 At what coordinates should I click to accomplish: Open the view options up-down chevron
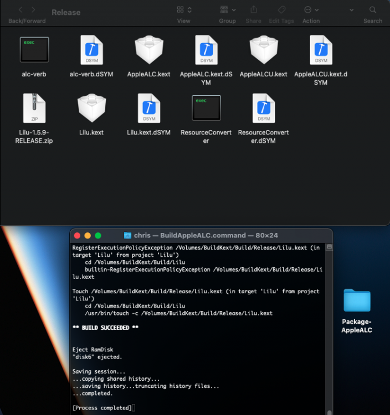189,10
